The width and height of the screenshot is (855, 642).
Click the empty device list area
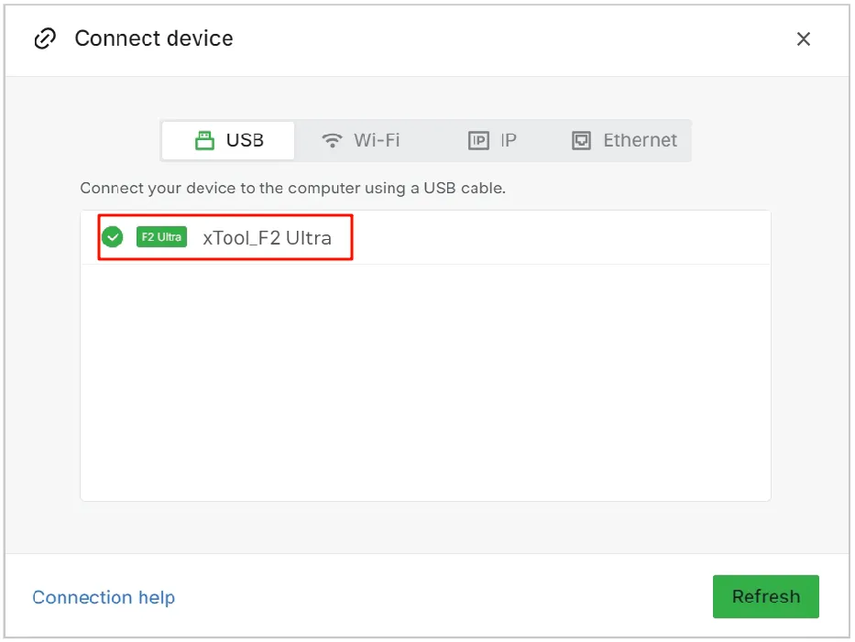(425, 383)
